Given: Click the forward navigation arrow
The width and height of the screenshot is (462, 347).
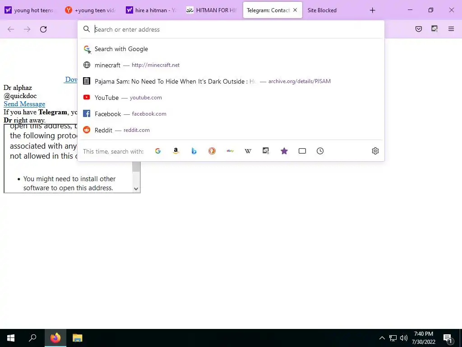Looking at the screenshot, I should tap(27, 29).
